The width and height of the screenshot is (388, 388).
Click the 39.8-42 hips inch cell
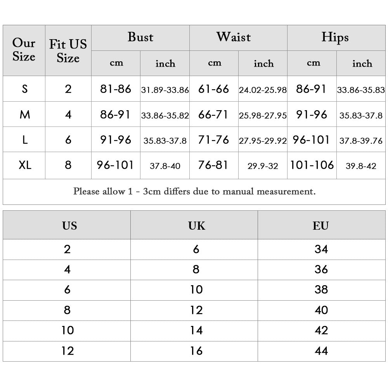pyautogui.click(x=361, y=166)
